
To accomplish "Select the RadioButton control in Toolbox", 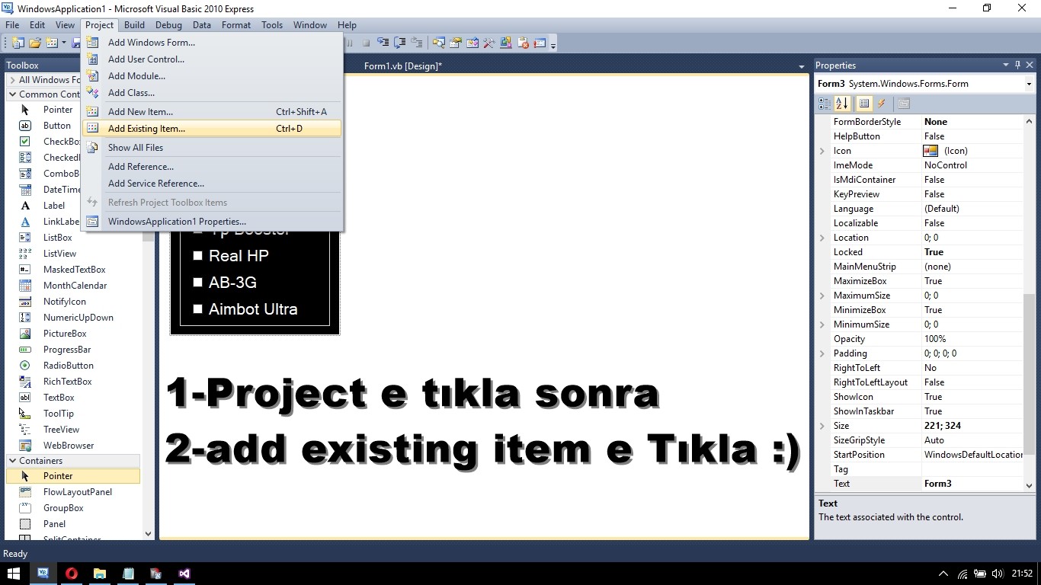I will (74, 366).
